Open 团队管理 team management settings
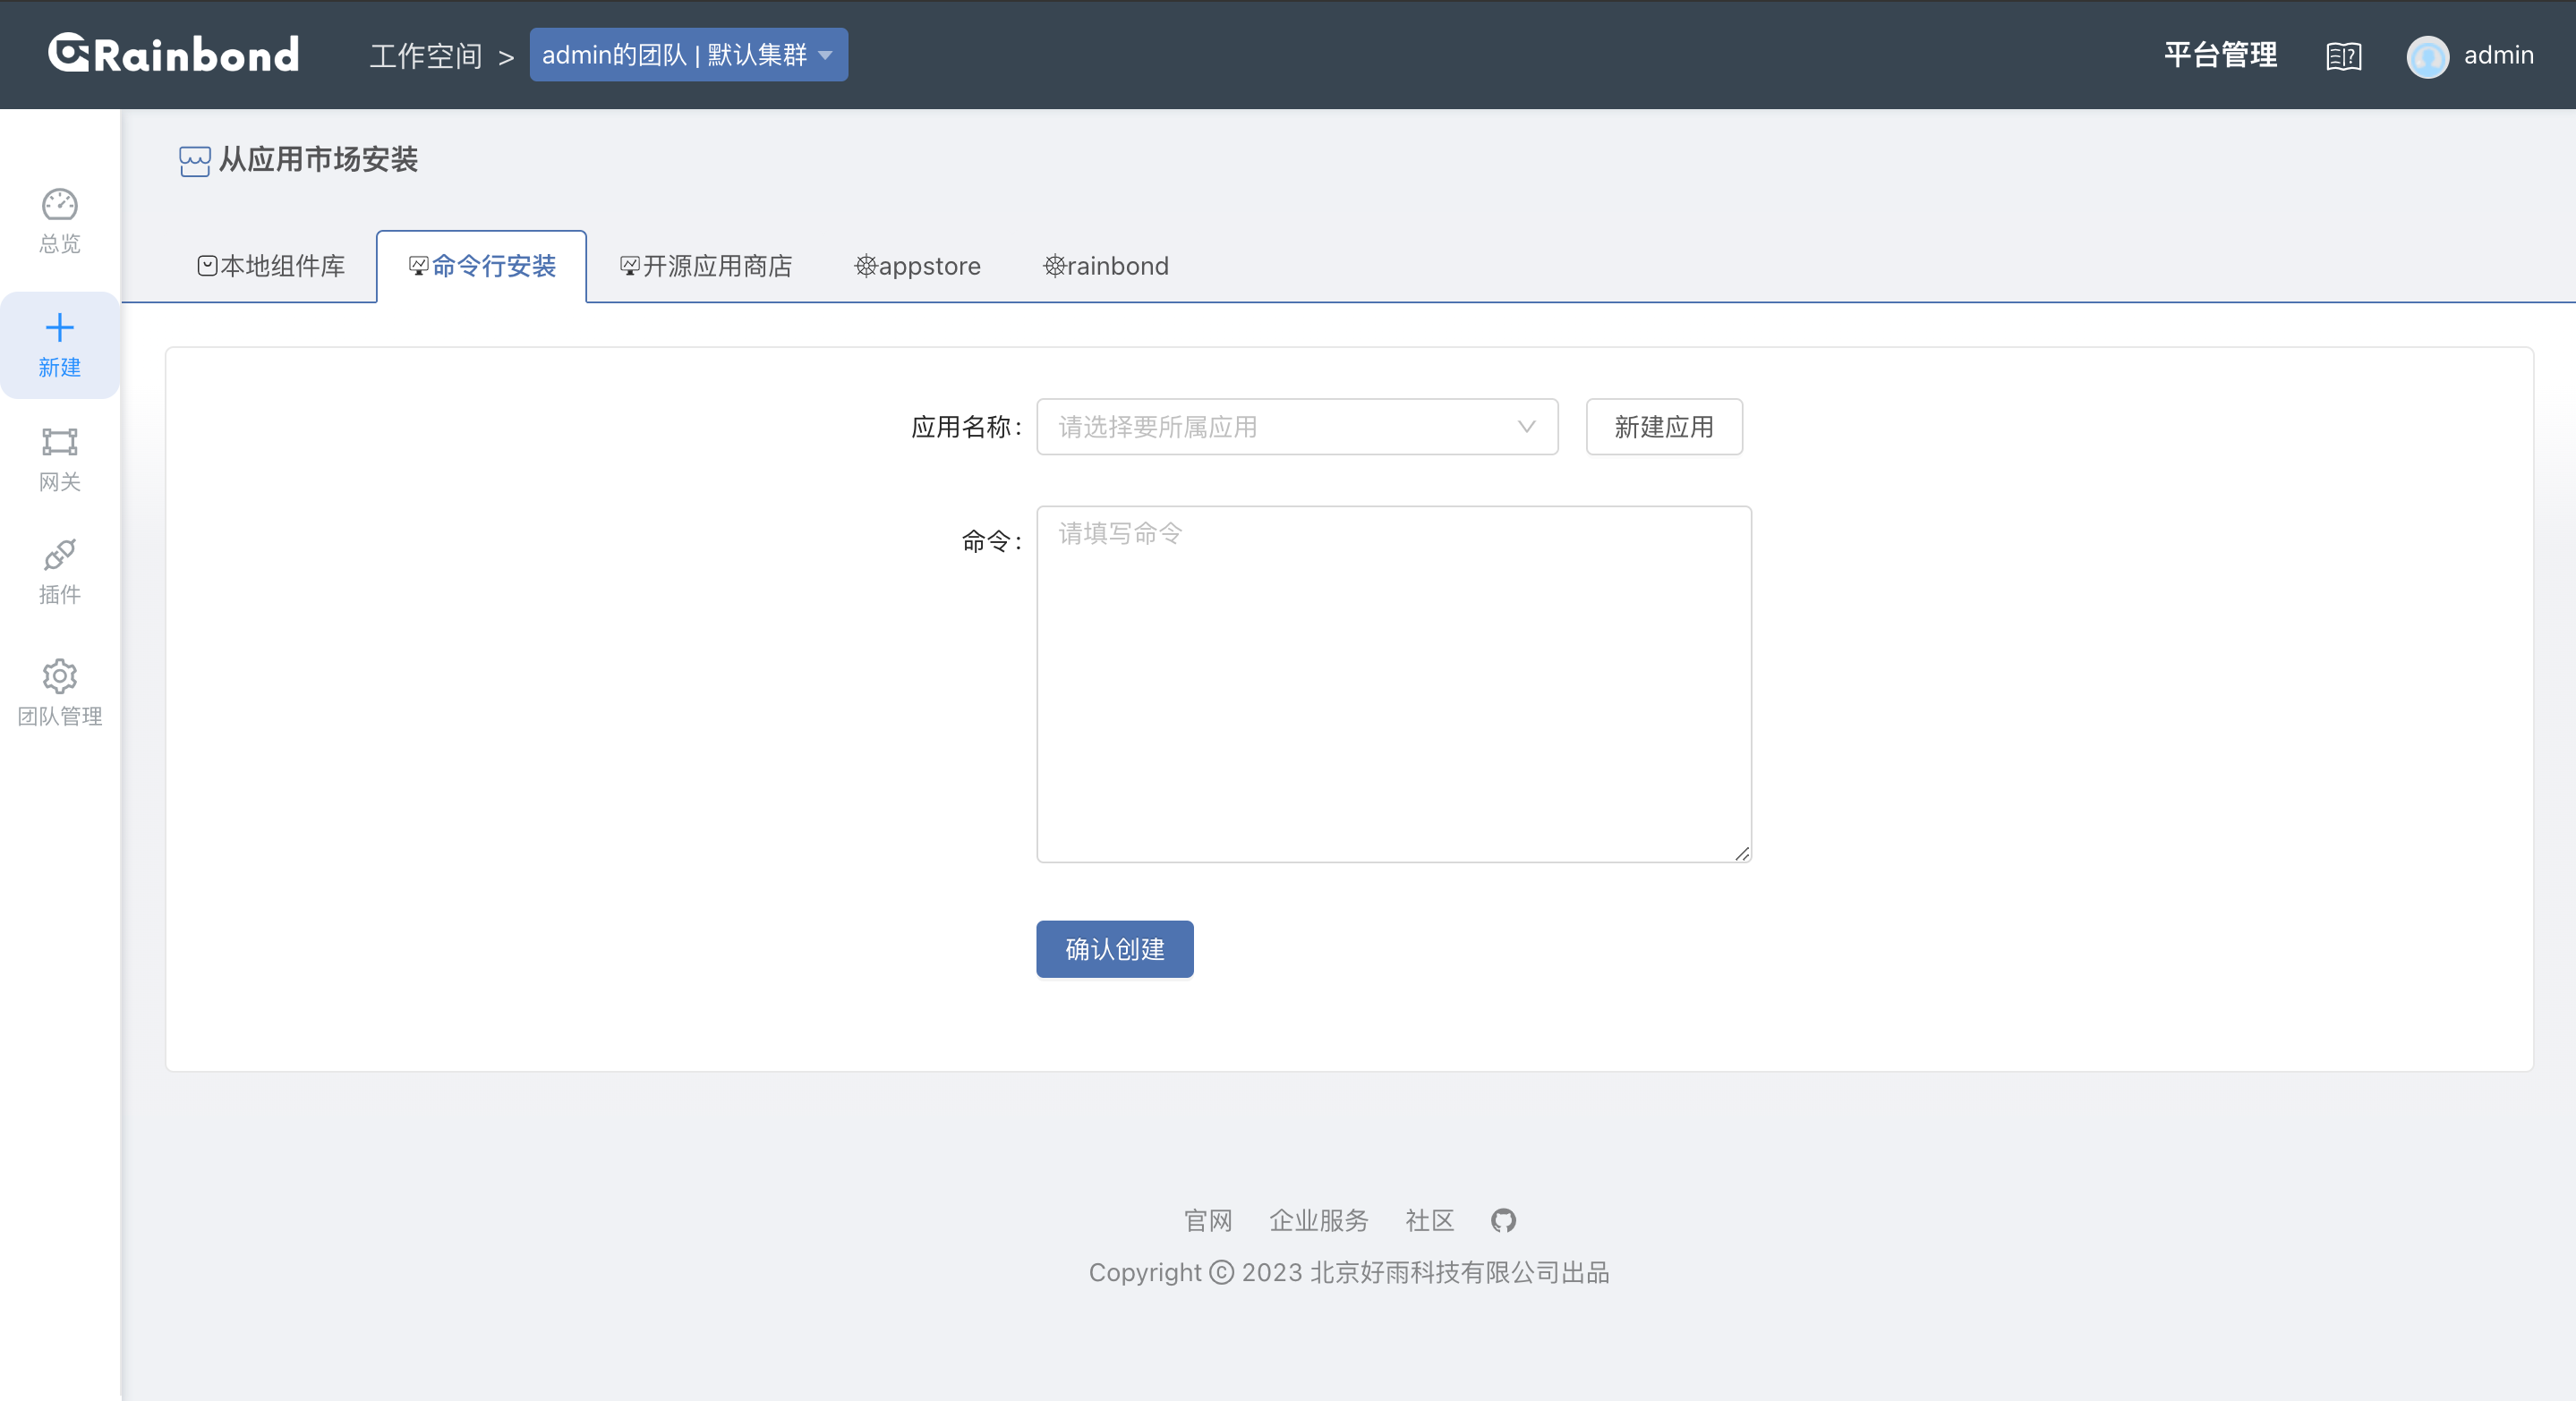Image resolution: width=2576 pixels, height=1401 pixels. pyautogui.click(x=59, y=692)
